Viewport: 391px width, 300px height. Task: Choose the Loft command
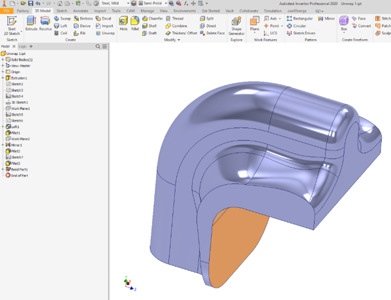[61, 25]
